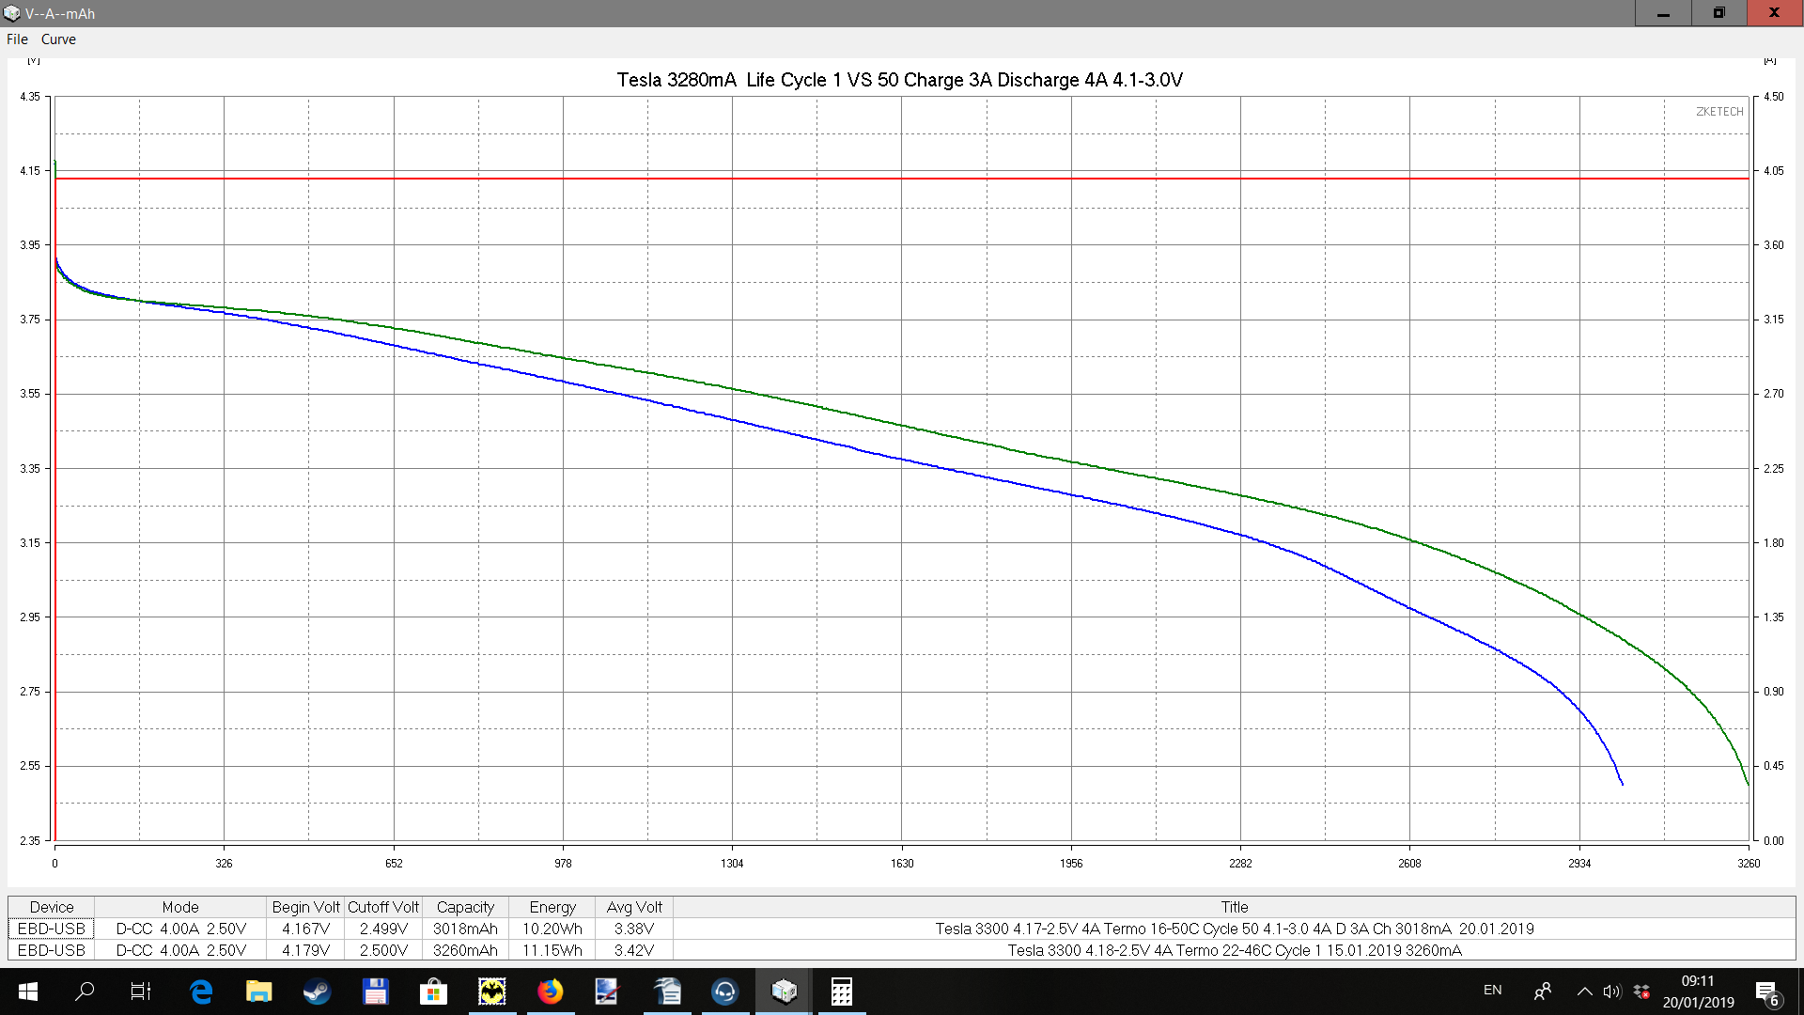Restore down the V--A--mAh window
1804x1015 pixels.
click(1718, 13)
